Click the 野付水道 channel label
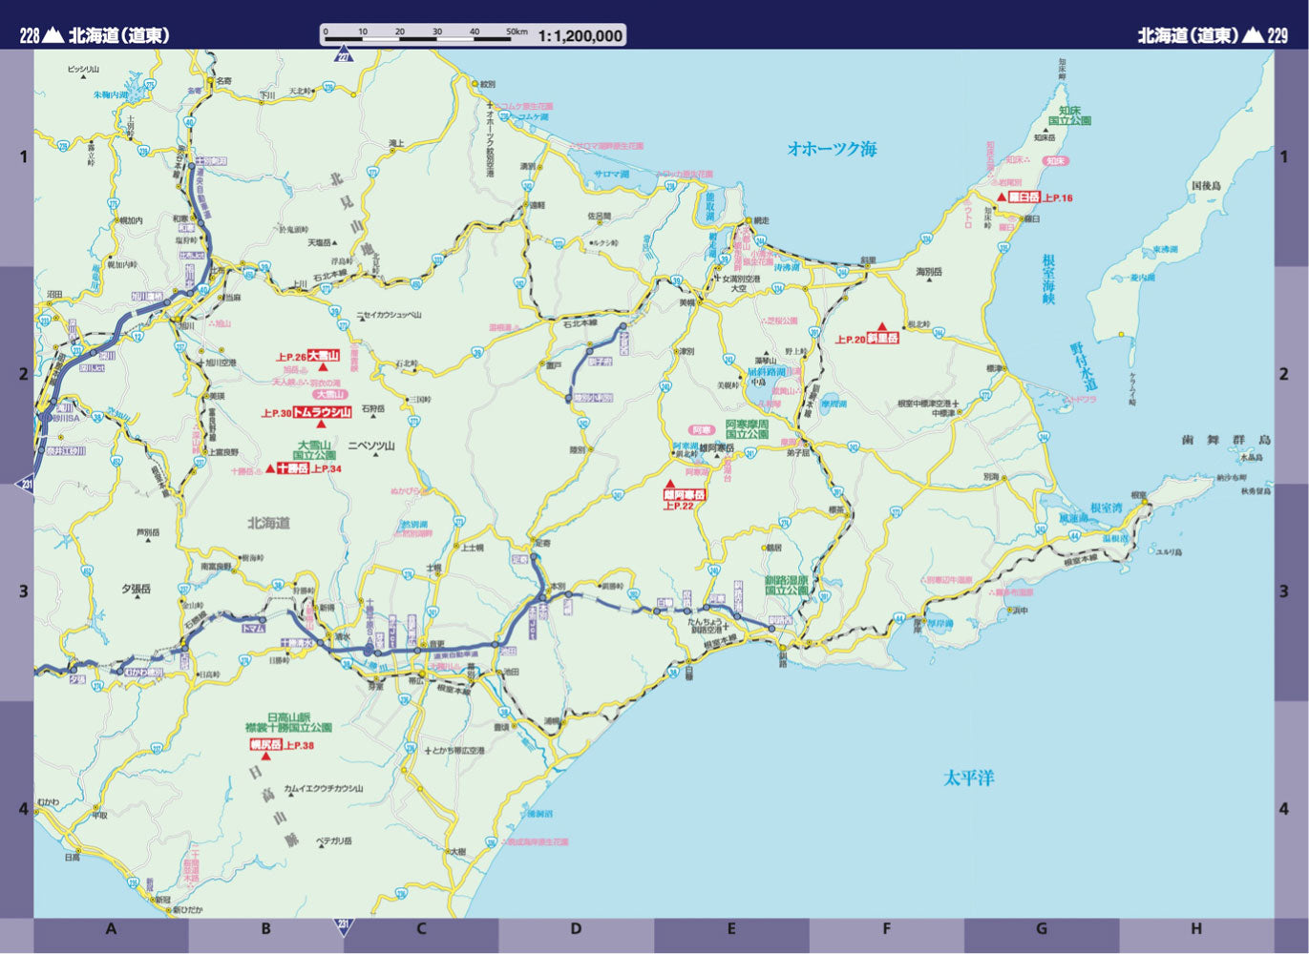The width and height of the screenshot is (1309, 954). 1083,365
